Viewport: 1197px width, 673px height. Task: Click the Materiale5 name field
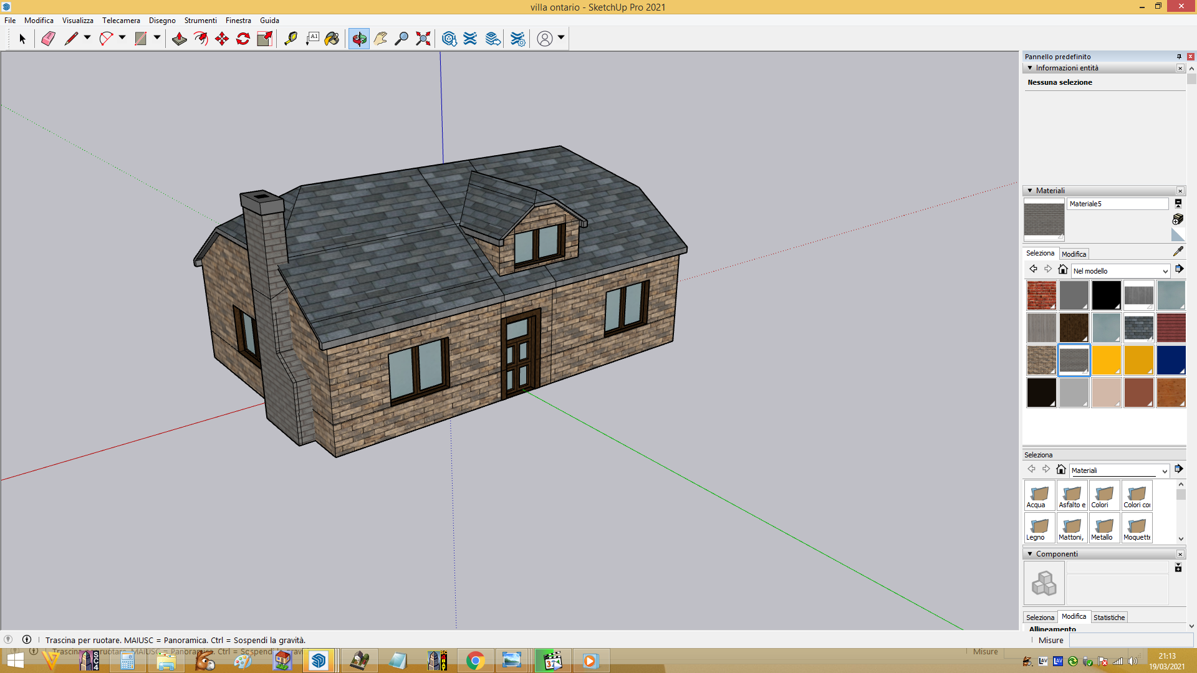tap(1118, 204)
